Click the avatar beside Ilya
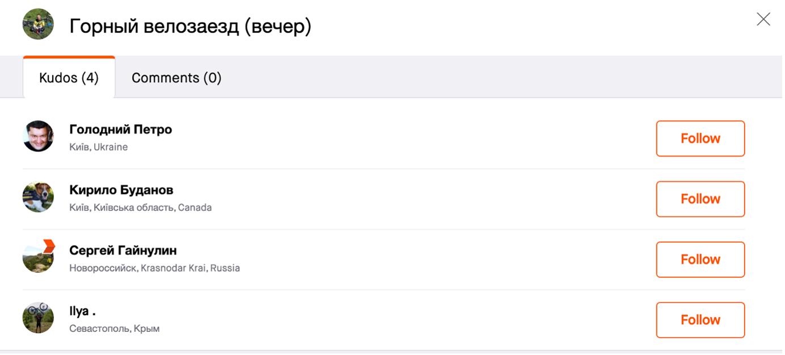The height and width of the screenshot is (355, 785). 38,318
